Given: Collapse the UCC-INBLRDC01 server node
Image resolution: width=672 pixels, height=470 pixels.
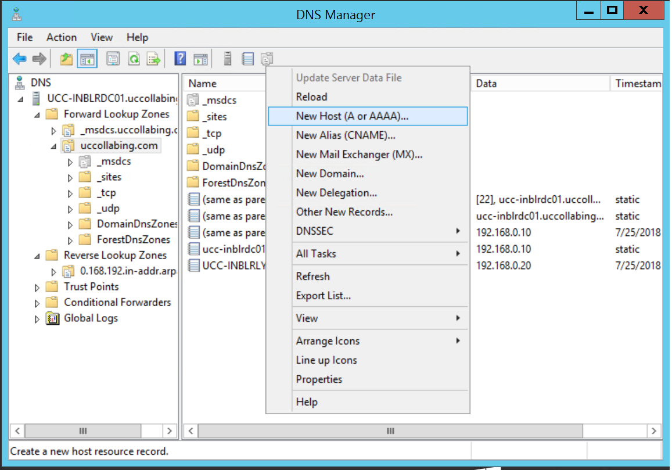Looking at the screenshot, I should [20, 99].
